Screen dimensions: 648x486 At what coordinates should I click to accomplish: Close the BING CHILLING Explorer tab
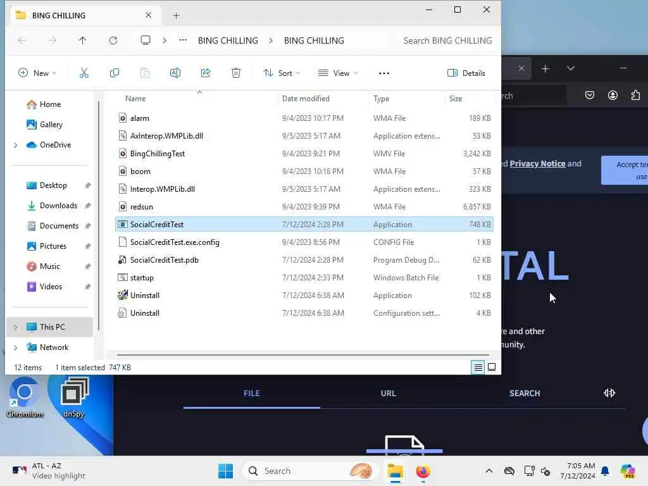pyautogui.click(x=148, y=15)
